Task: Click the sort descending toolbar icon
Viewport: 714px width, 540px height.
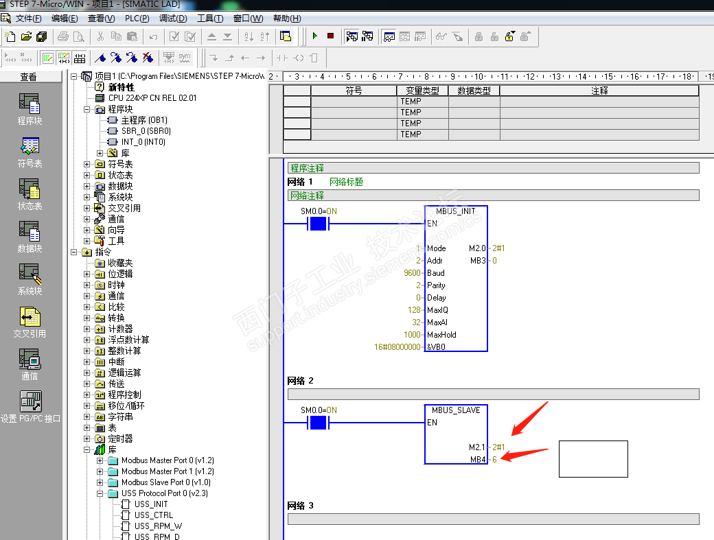Action: point(265,36)
